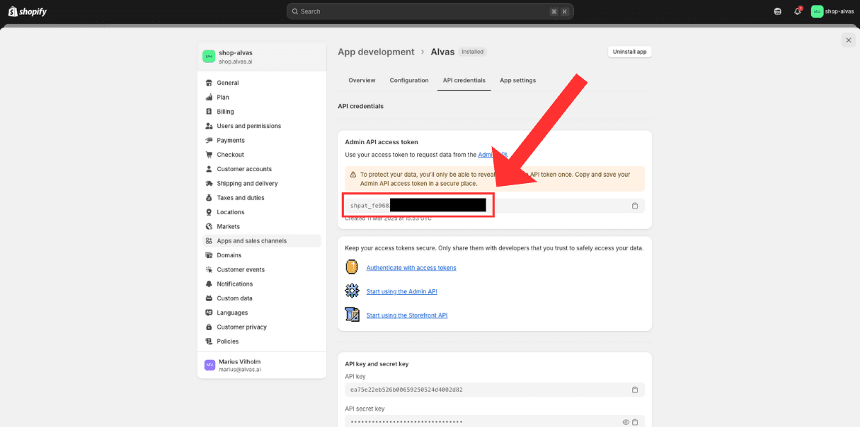Screen dimensions: 860x427
Task: Click the Customer accounts person icon
Action: [x=209, y=169]
